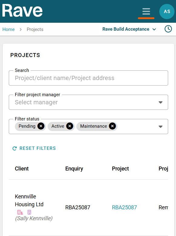The width and height of the screenshot is (176, 236).
Task: Sort by Project column header
Action: pos(120,169)
